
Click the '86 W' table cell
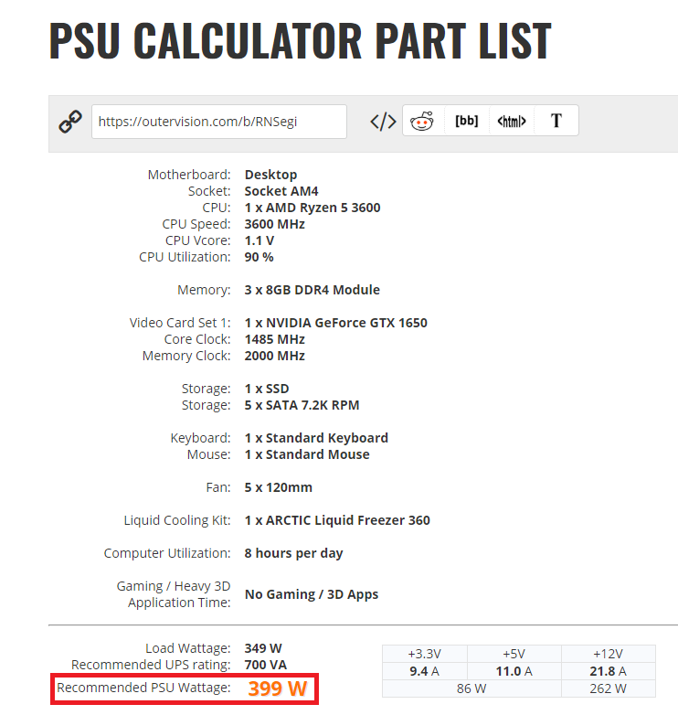coord(471,688)
